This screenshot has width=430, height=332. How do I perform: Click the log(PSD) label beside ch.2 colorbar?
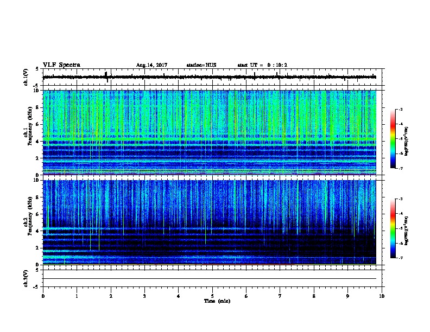[x=407, y=231]
